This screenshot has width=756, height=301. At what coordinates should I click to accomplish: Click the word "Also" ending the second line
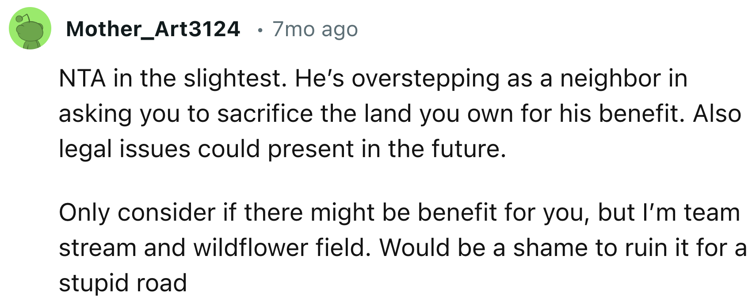click(x=717, y=114)
